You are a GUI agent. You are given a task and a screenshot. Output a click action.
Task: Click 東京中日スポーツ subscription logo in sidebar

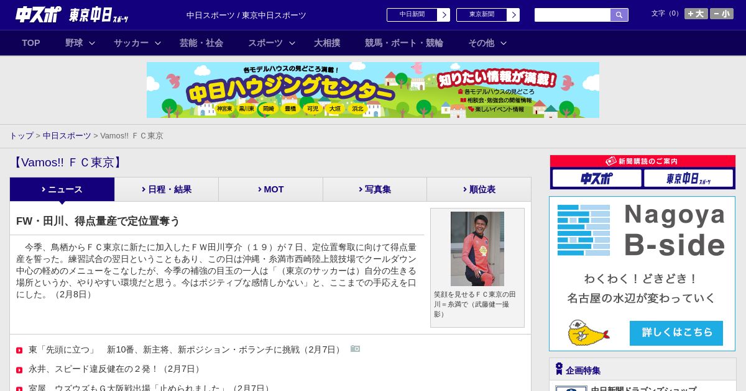[x=688, y=178]
